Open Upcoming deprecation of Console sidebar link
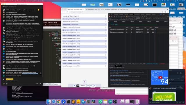 click(121, 83)
